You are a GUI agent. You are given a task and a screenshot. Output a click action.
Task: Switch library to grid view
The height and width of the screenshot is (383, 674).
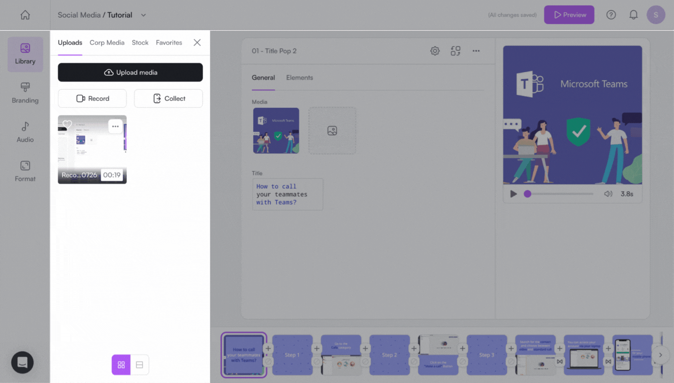tap(121, 365)
